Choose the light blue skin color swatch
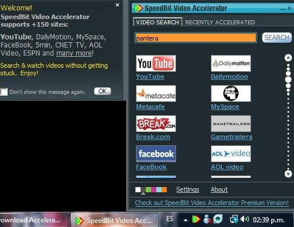The height and width of the screenshot is (227, 294). (159, 190)
